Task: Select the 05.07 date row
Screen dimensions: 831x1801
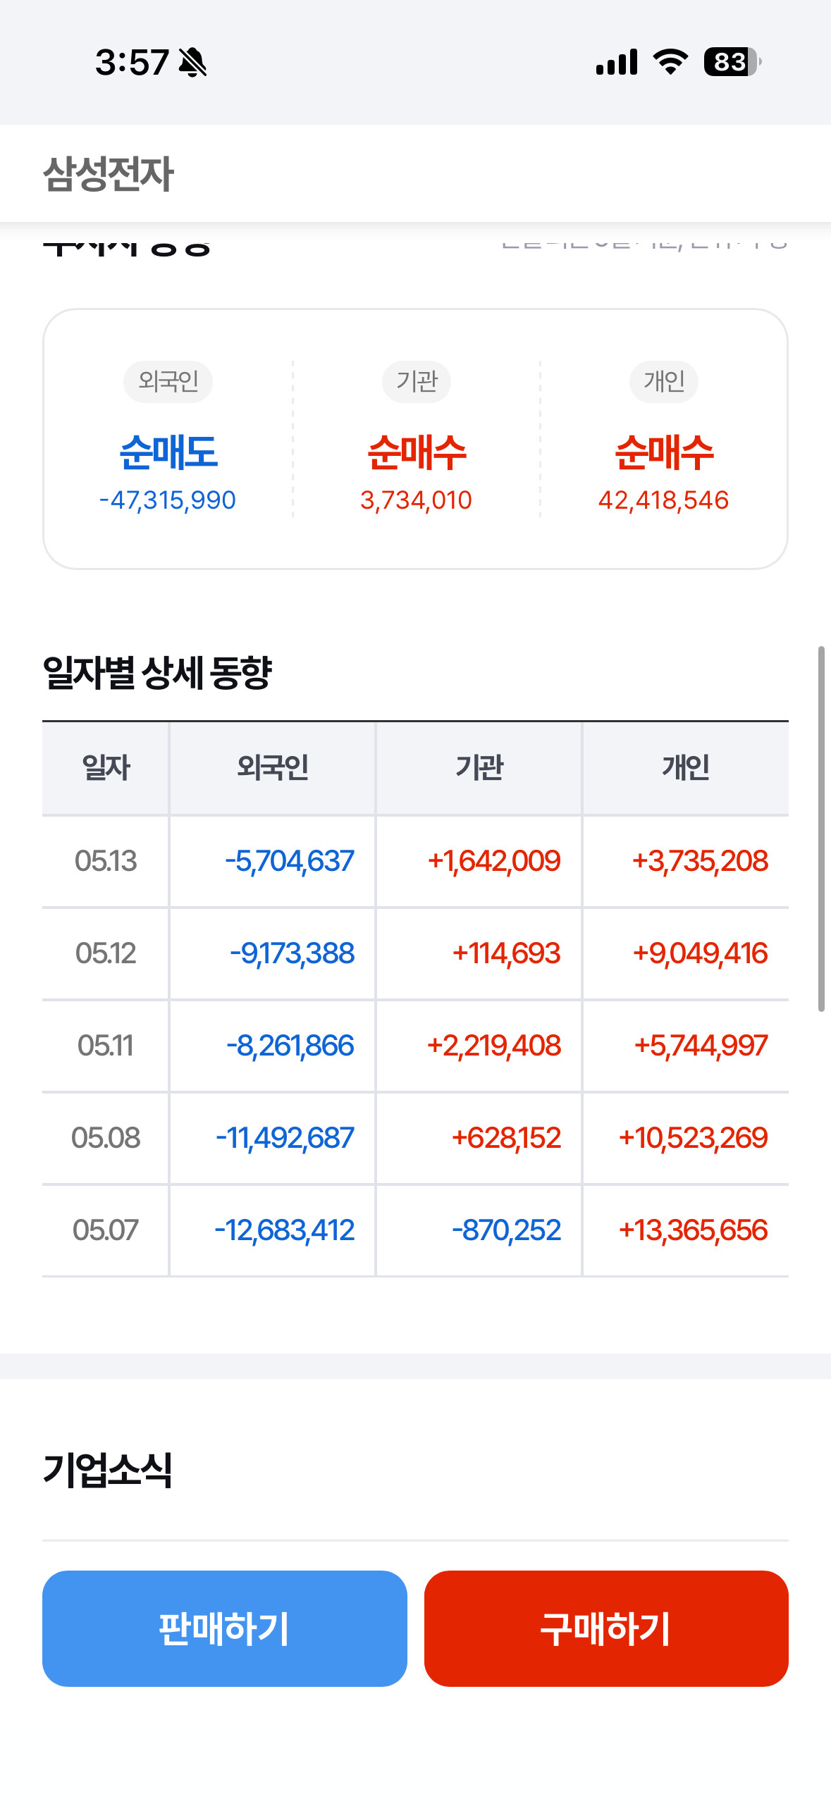Action: click(415, 1230)
